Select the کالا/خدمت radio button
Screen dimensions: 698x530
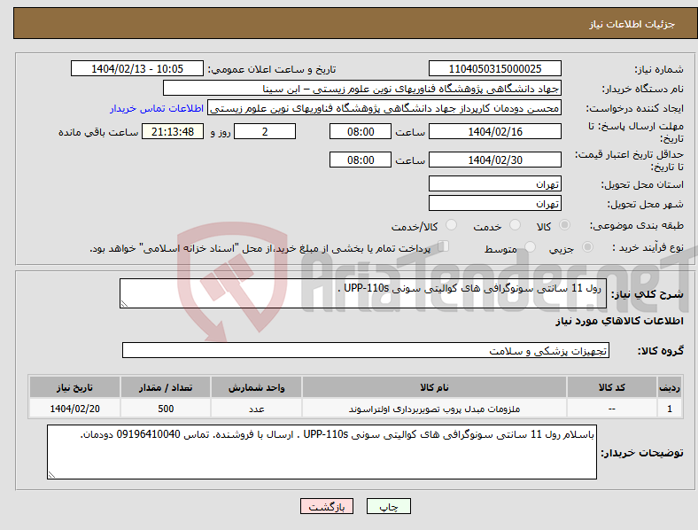pyautogui.click(x=451, y=225)
